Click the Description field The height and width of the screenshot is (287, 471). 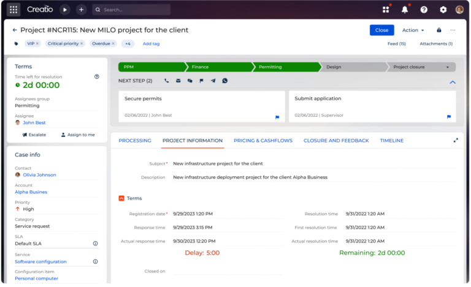[314, 177]
